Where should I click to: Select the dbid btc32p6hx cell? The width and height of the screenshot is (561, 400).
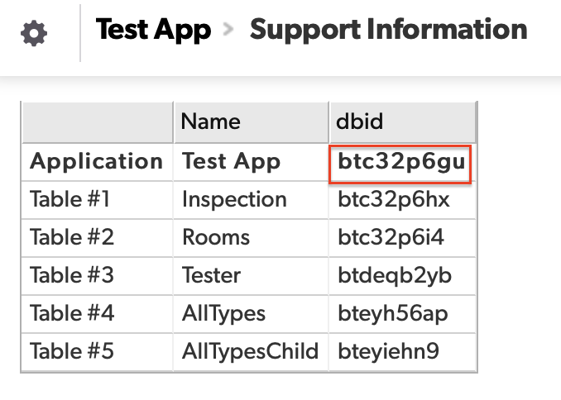(393, 200)
